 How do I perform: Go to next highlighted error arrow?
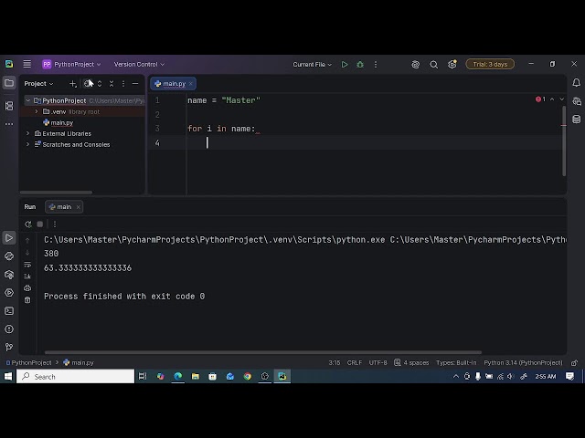(x=561, y=99)
